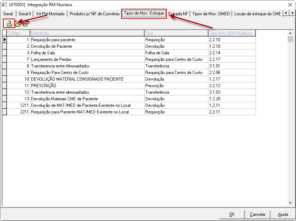Open the Kit Pré-Montado tab

(x=50, y=14)
